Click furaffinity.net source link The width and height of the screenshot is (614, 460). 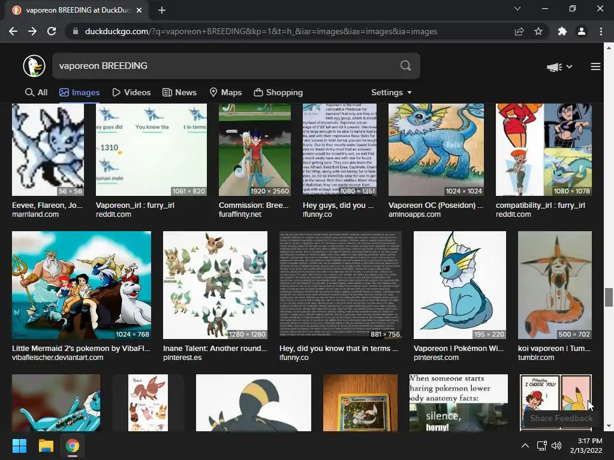click(240, 214)
